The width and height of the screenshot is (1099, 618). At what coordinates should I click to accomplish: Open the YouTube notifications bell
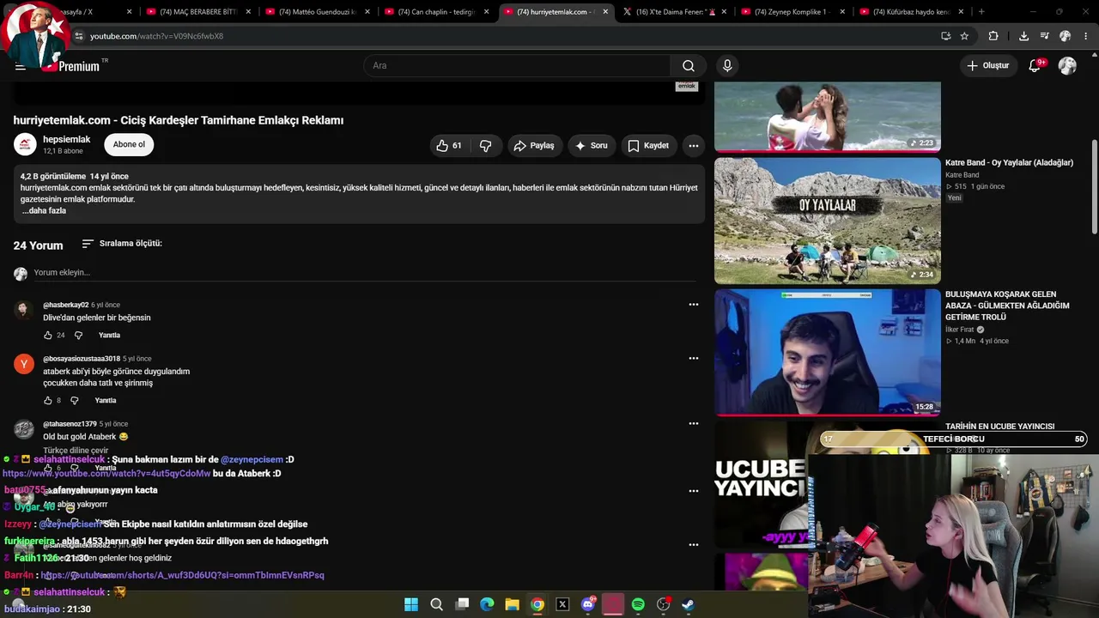pyautogui.click(x=1035, y=66)
